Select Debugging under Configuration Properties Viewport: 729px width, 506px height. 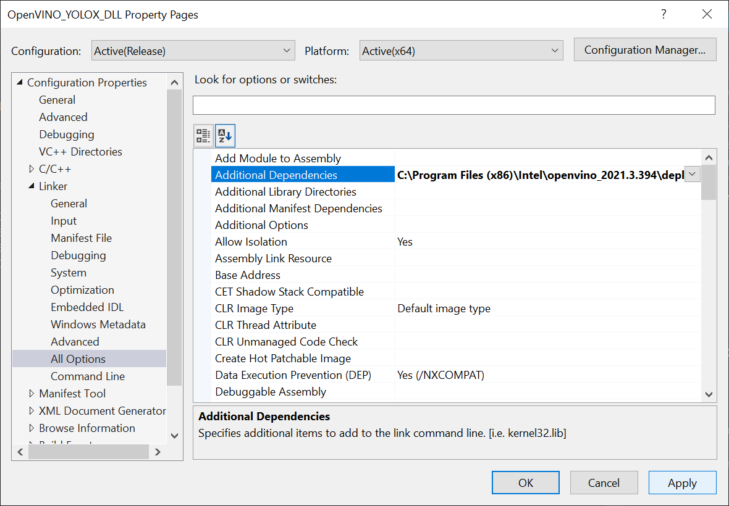67,135
